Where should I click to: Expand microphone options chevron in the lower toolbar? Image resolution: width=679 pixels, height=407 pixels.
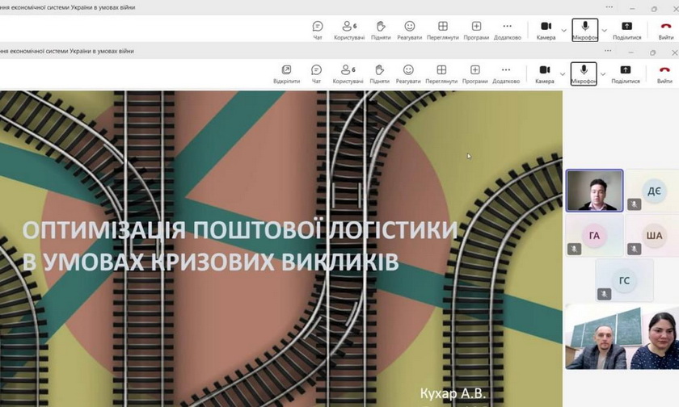coord(604,74)
